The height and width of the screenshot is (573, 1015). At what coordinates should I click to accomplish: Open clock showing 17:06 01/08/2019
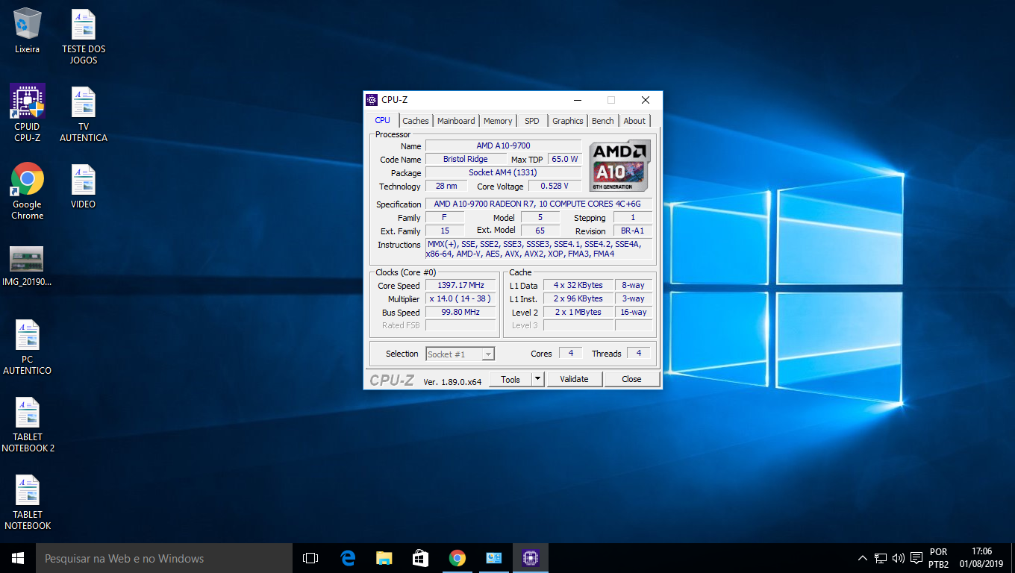[981, 558]
